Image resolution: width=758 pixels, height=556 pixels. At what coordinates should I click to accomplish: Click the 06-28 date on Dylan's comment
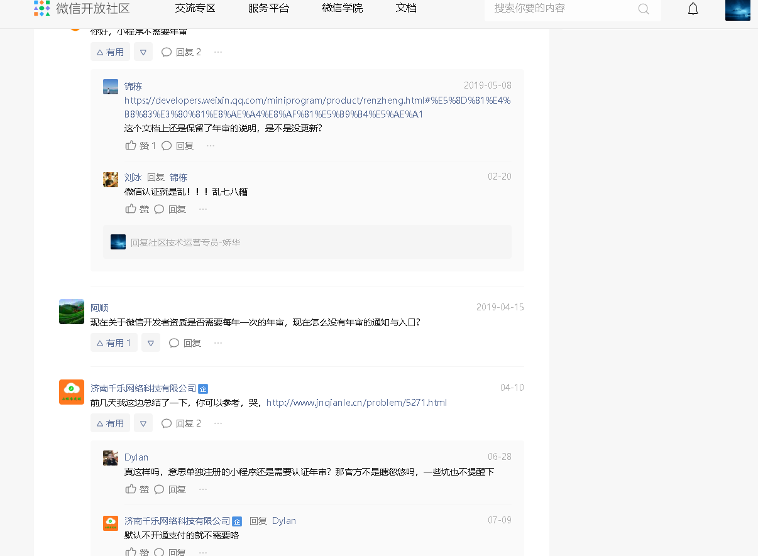[500, 457]
